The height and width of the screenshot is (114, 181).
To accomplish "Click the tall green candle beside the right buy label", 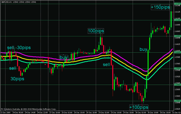I will click(148, 63).
